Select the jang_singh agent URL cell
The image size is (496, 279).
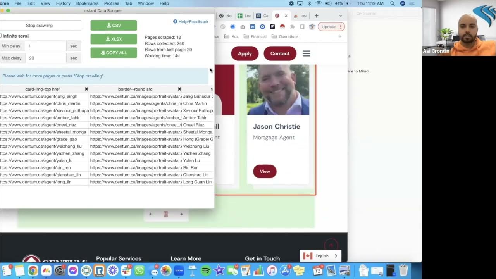click(44, 96)
